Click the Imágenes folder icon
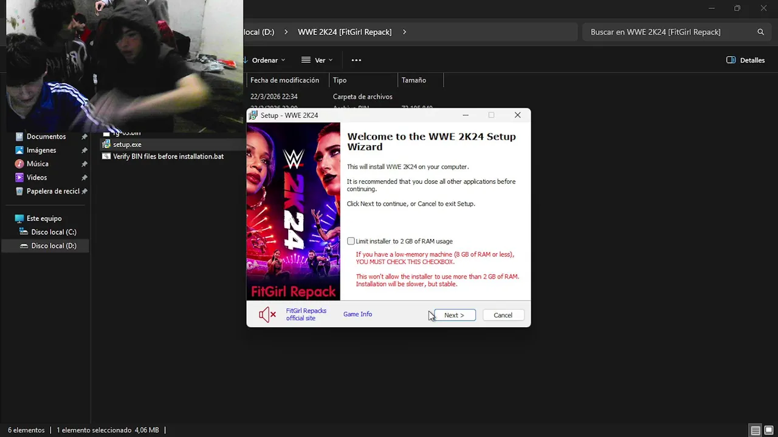 (x=19, y=151)
